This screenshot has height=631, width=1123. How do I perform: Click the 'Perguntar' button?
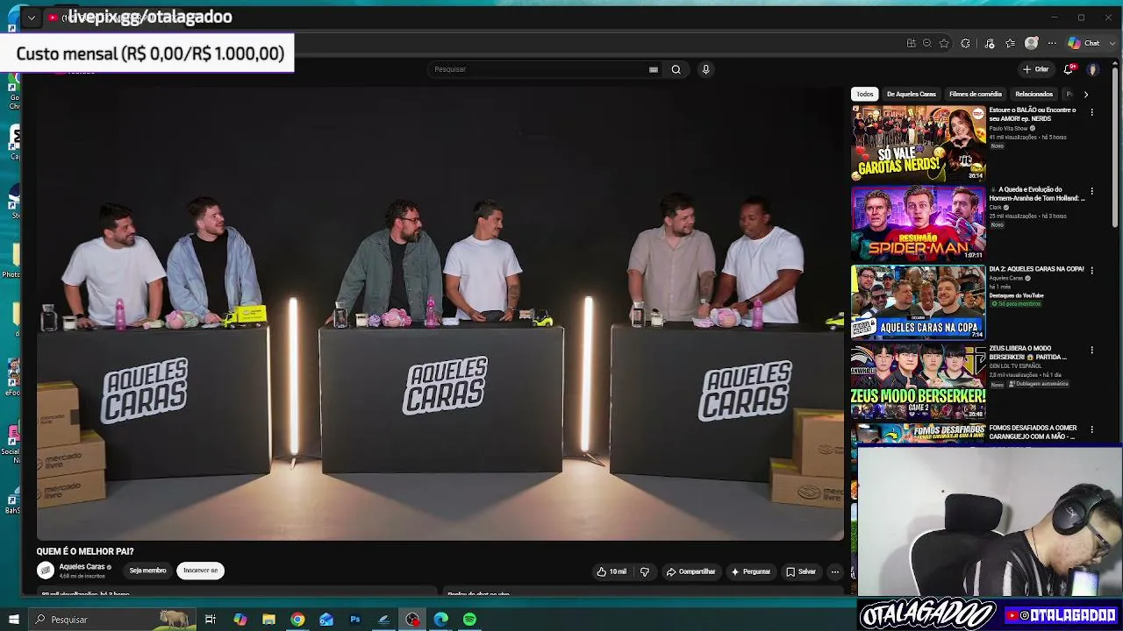coord(750,571)
